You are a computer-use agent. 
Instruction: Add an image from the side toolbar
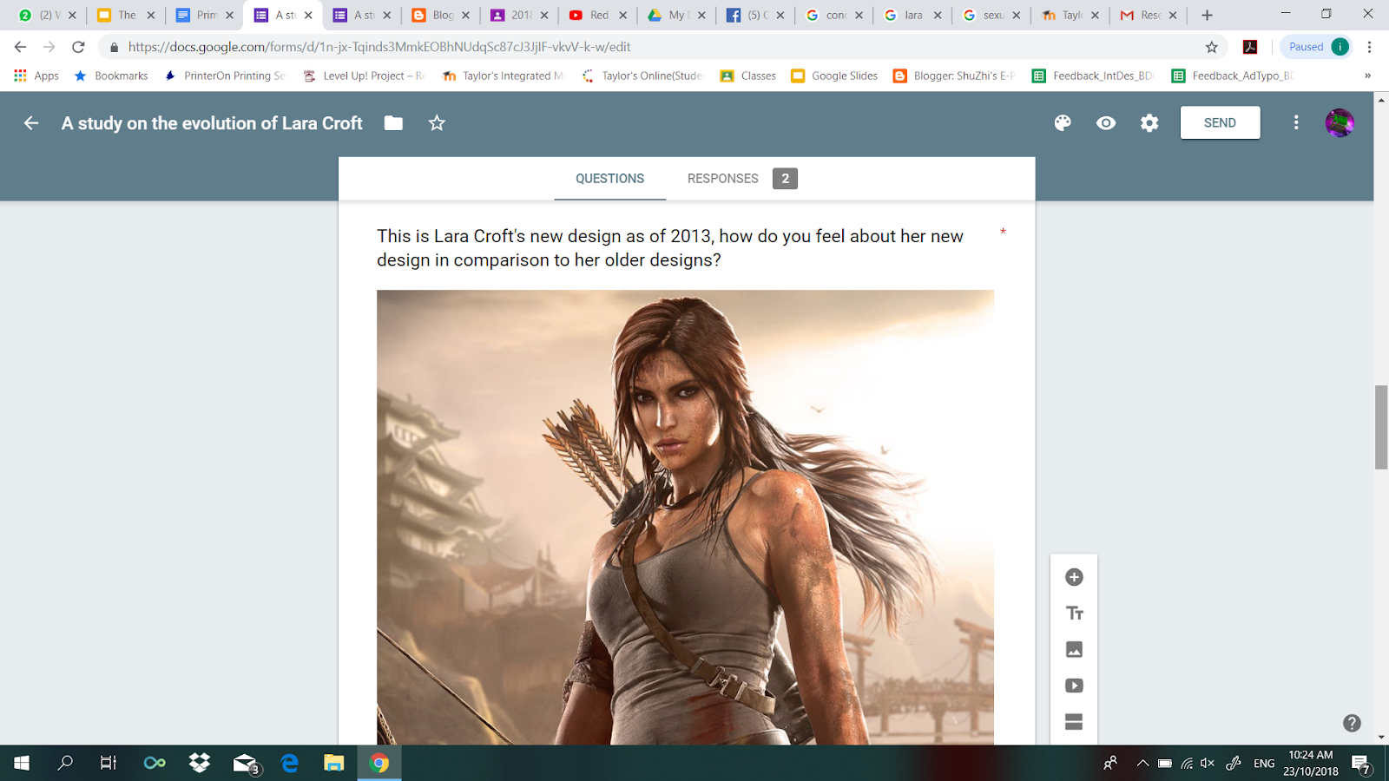[1074, 649]
